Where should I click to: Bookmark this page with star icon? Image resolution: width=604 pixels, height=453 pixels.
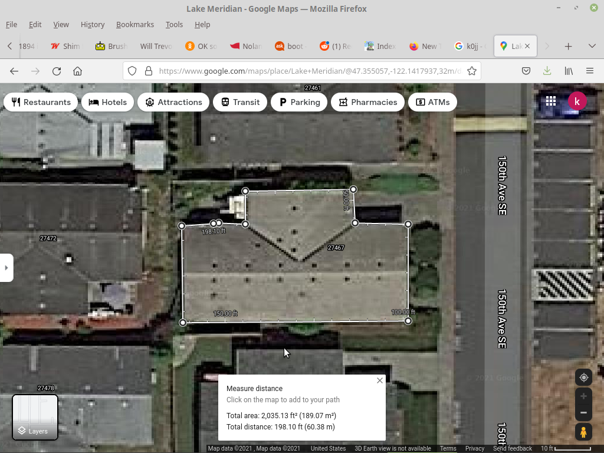tap(472, 71)
